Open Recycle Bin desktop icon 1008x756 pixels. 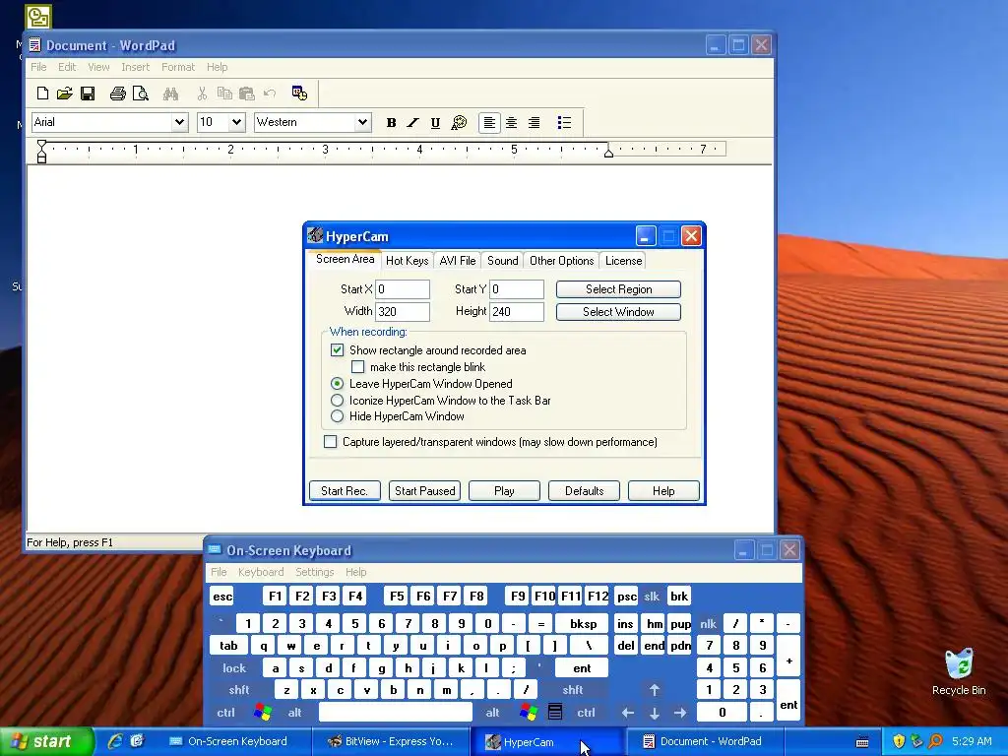click(959, 671)
